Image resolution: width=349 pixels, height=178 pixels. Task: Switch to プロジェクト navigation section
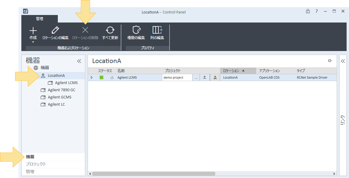53,164
